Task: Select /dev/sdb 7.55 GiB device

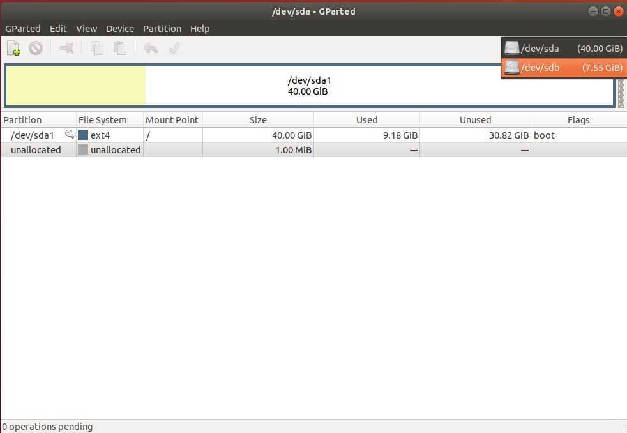Action: 563,68
